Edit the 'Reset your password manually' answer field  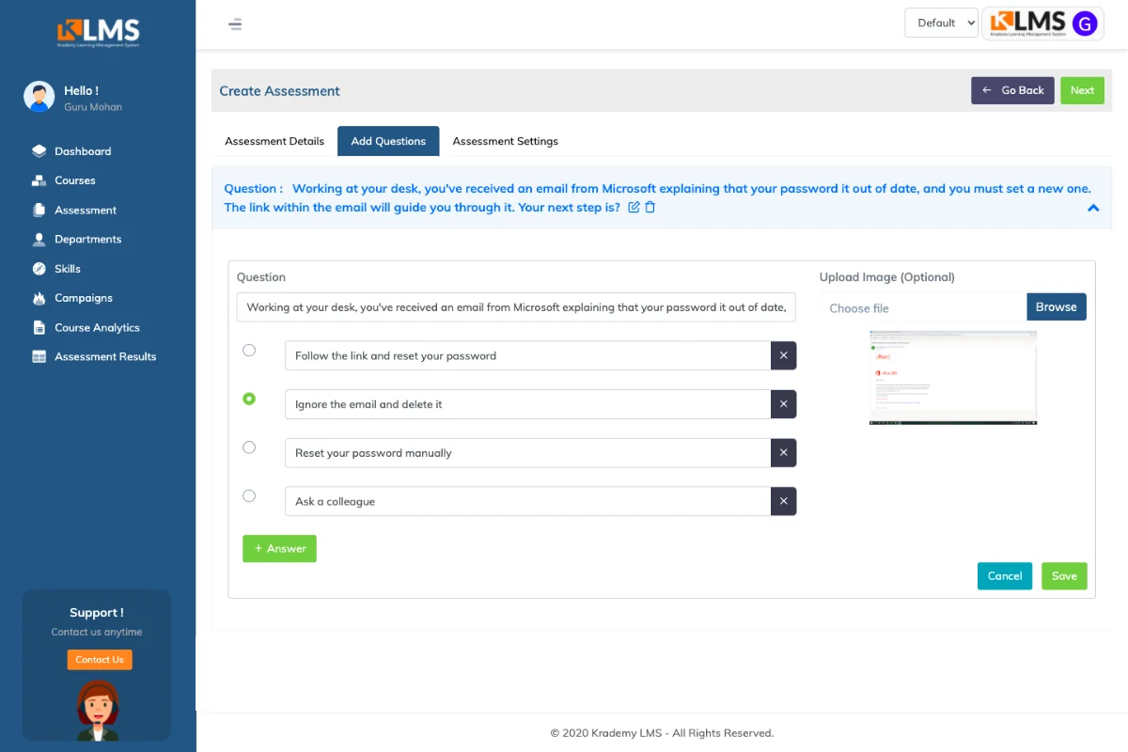[x=528, y=453]
